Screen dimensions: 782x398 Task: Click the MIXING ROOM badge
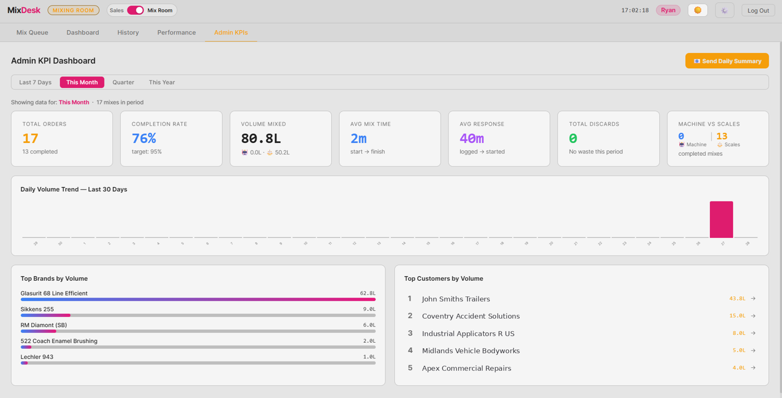point(74,10)
